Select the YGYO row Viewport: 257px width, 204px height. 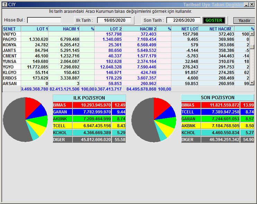[x=126, y=67]
